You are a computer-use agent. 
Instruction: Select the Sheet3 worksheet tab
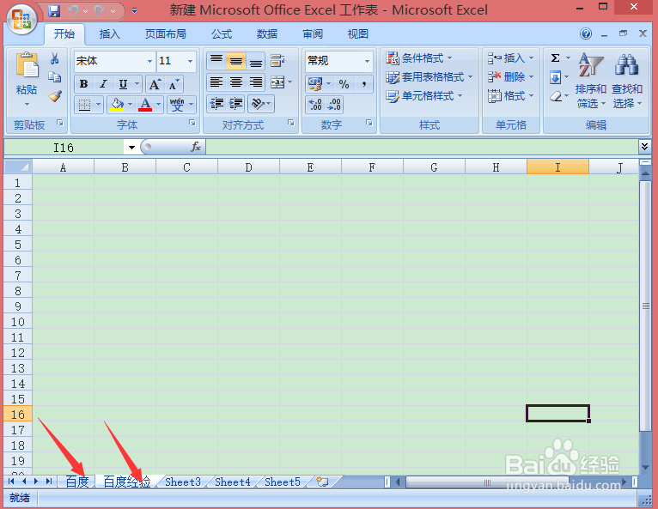(x=183, y=482)
